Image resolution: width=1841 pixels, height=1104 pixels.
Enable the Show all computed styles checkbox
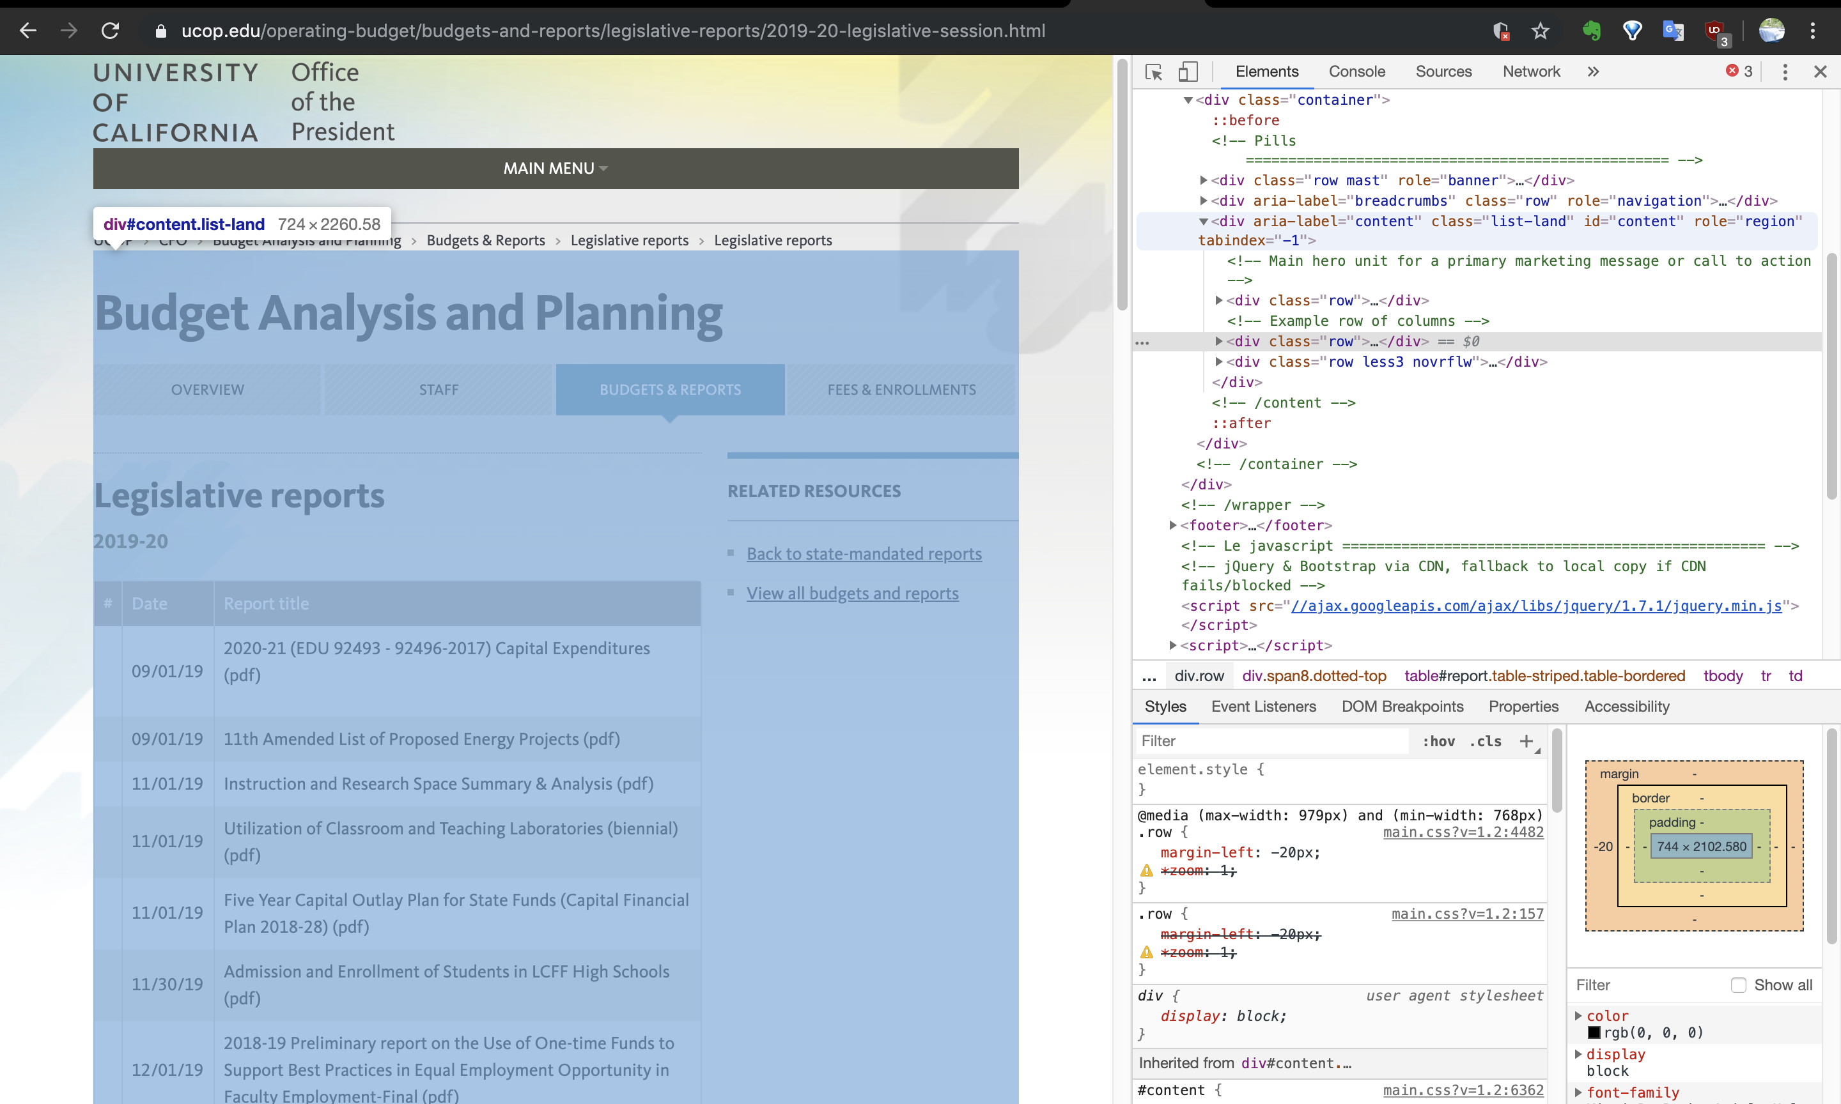1737,985
